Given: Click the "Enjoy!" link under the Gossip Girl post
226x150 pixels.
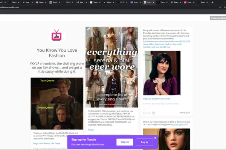Looking at the screenshot, I should [x=91, y=130].
